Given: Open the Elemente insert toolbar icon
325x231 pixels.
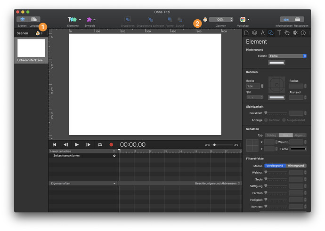Looking at the screenshot, I should click(73, 19).
